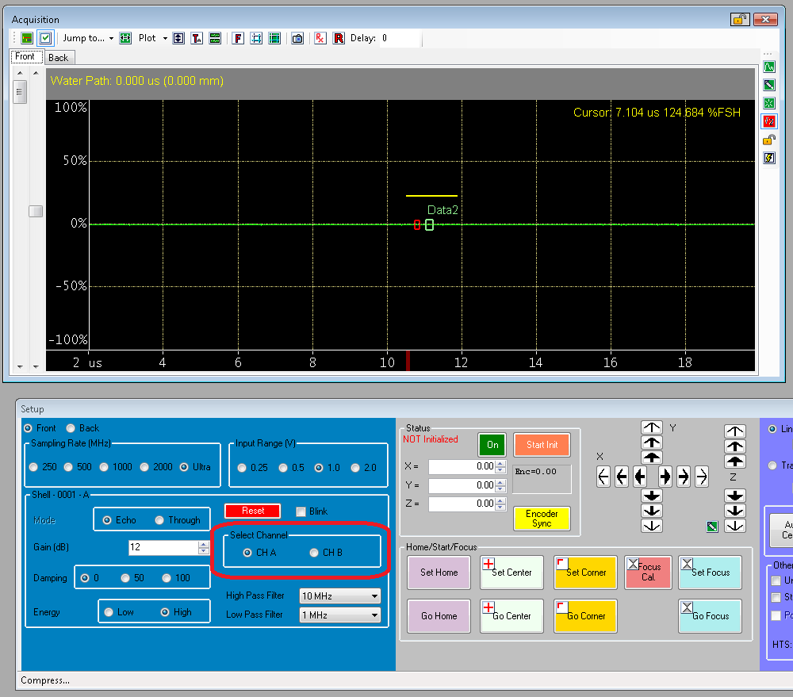This screenshot has height=697, width=793.
Task: Click the green asterisk icon in right sidebar
Action: pyautogui.click(x=768, y=103)
